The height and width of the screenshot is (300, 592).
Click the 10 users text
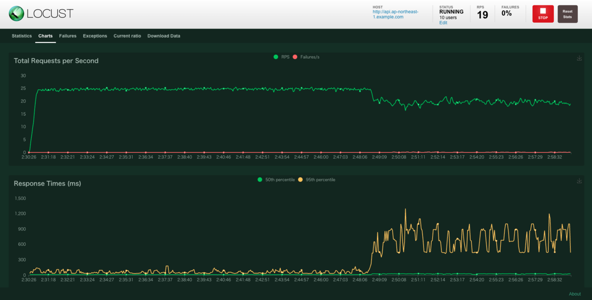[448, 17]
